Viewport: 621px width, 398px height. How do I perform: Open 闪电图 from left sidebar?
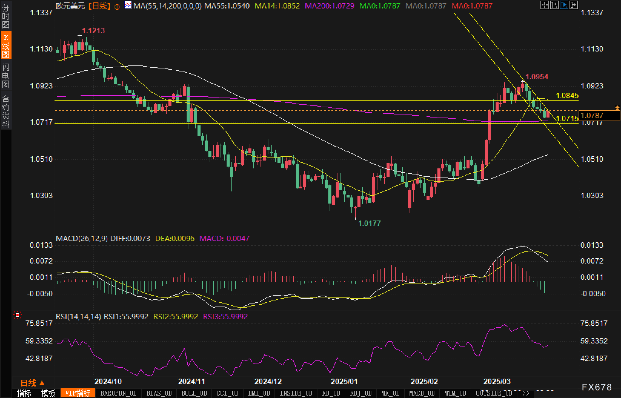pos(6,75)
